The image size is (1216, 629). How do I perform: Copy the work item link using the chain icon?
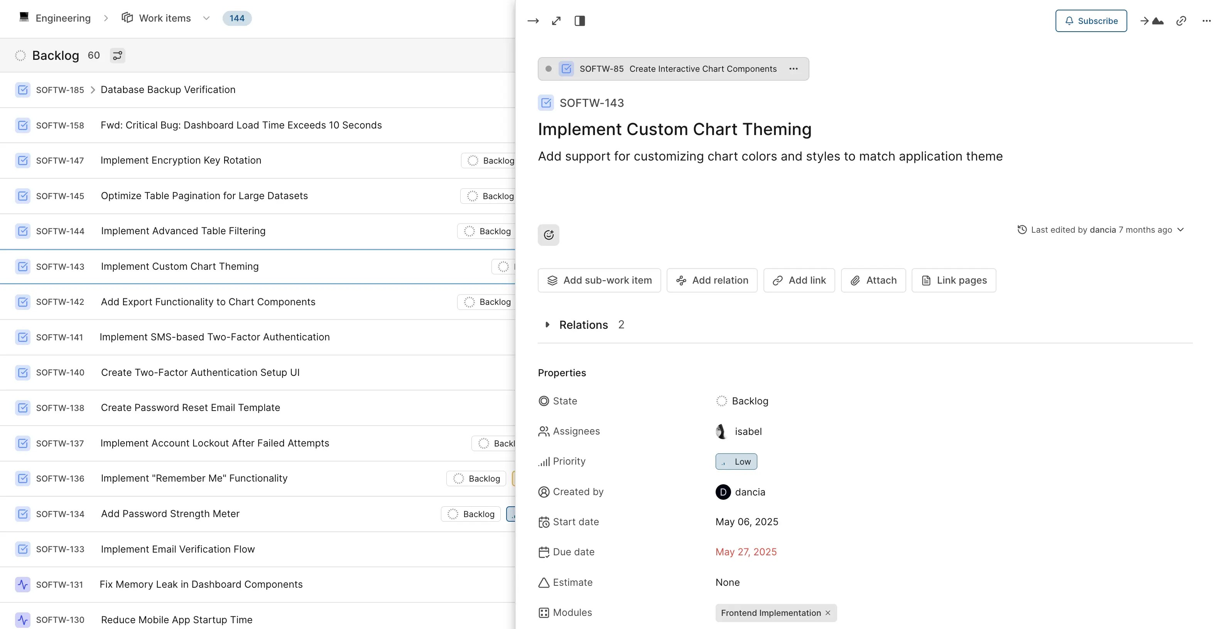click(x=1182, y=21)
